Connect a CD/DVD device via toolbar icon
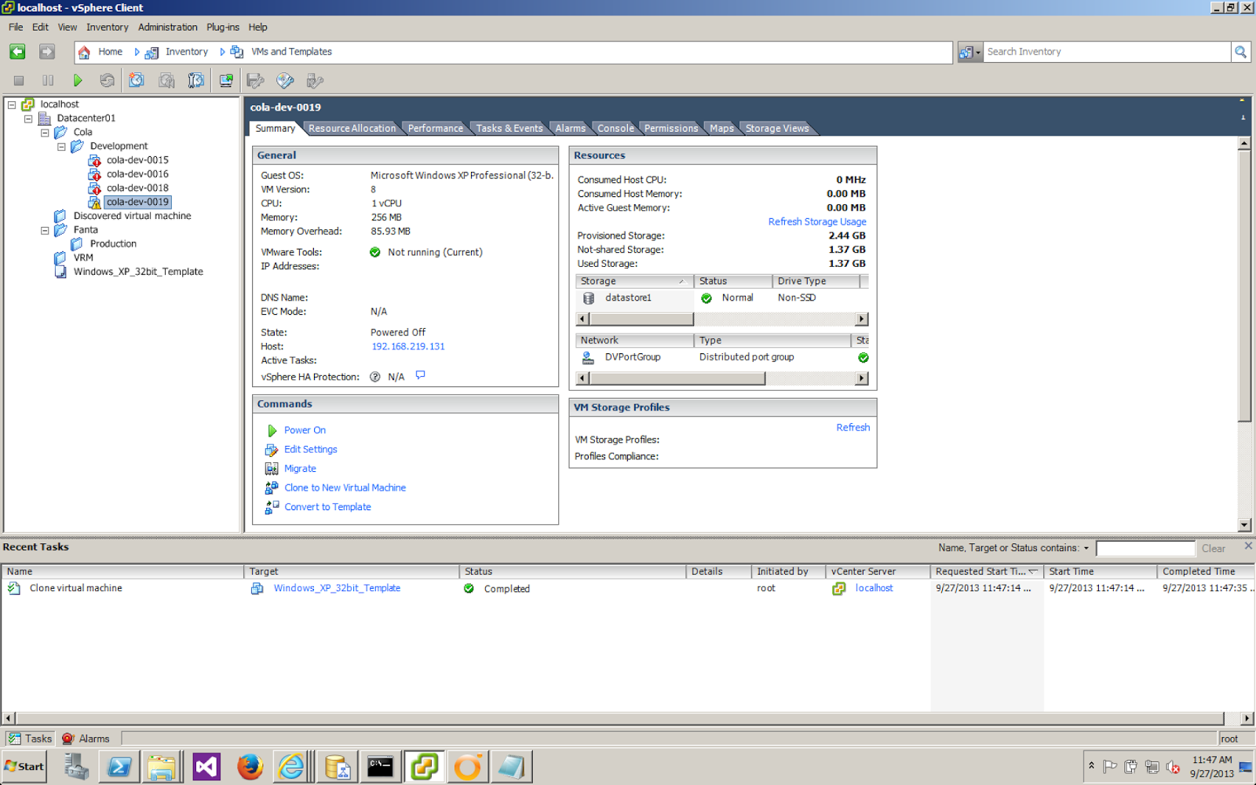The height and width of the screenshot is (785, 1256). coord(284,80)
